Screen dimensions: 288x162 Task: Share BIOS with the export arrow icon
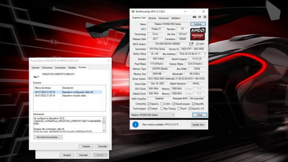[x=191, y=44]
